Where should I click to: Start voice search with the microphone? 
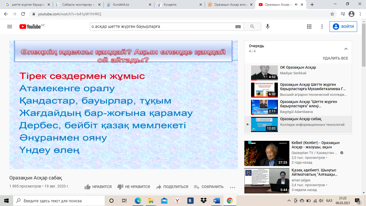267,27
